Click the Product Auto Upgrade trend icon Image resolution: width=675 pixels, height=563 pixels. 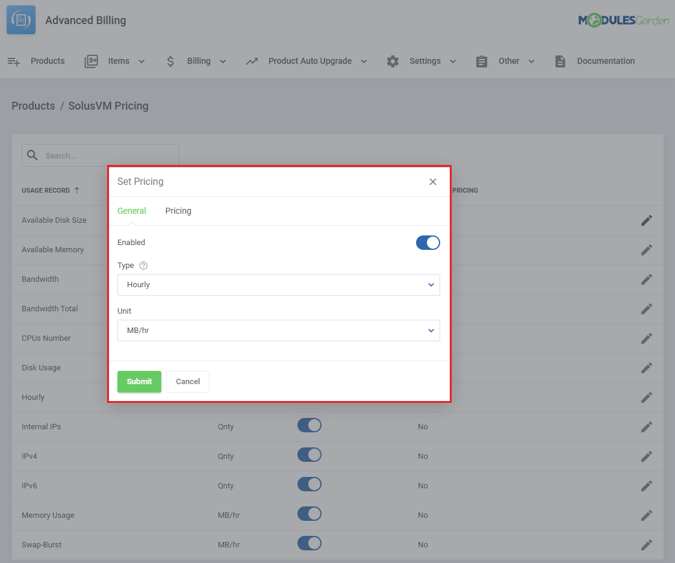[x=252, y=61]
